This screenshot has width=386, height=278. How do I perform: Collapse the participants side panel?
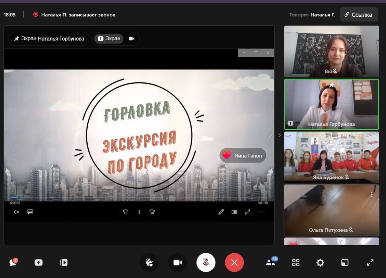click(279, 136)
